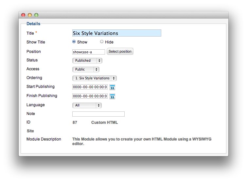Click the 'Show Title' label
This screenshot has height=182, width=247.
click(x=36, y=42)
